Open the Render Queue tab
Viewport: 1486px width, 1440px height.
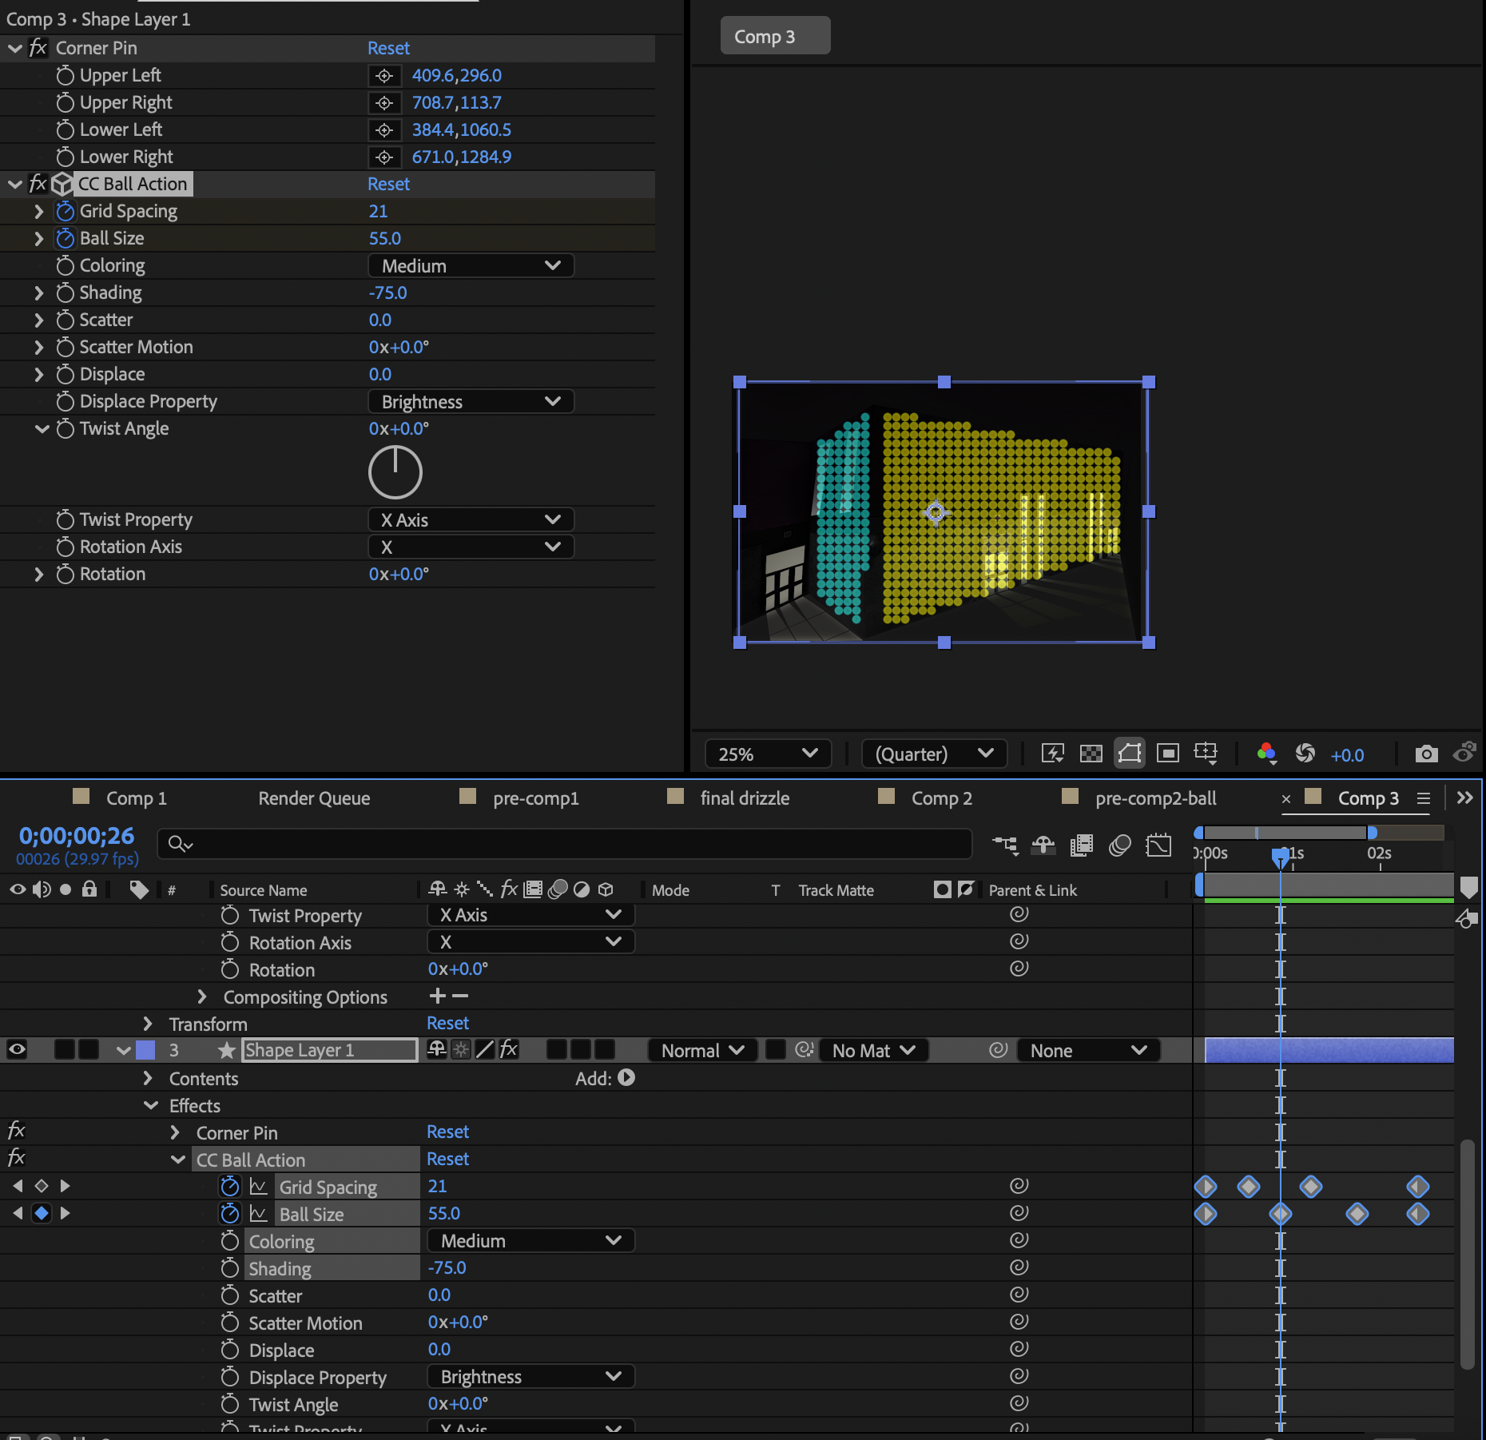pyautogui.click(x=314, y=798)
